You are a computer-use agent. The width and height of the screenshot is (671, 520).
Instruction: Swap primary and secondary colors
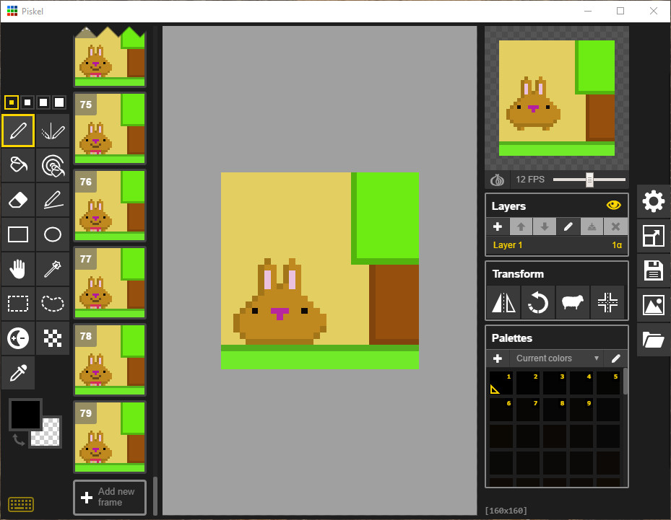click(x=18, y=440)
